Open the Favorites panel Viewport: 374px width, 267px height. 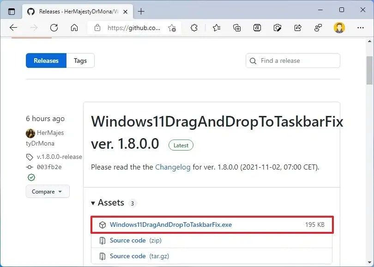coord(217,28)
